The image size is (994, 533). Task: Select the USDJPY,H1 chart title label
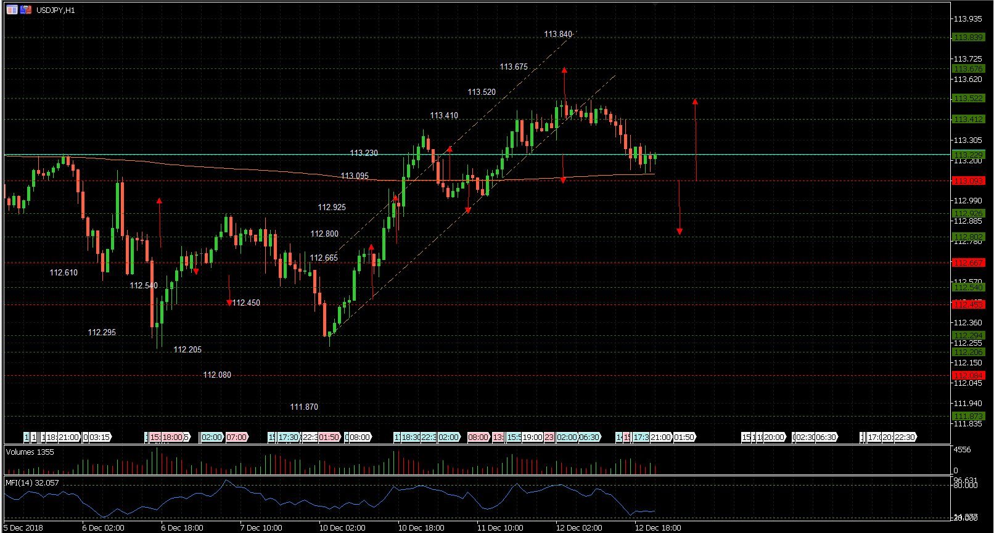55,10
